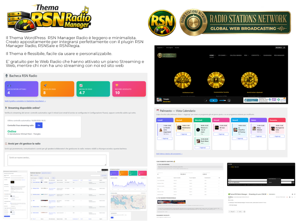The height and width of the screenshot is (223, 298).
Task: Click the round RSN gauge logo
Action: pos(162,23)
